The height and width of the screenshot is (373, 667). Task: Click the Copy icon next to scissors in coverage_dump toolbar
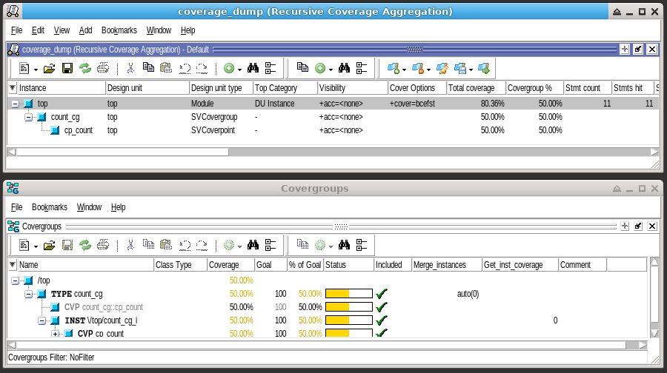coord(148,67)
